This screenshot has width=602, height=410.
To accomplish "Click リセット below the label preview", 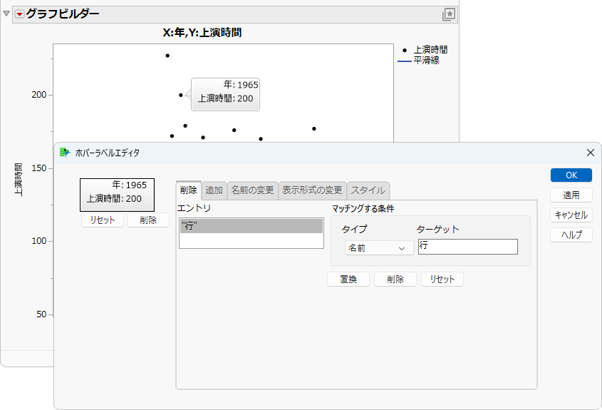I will click(103, 220).
